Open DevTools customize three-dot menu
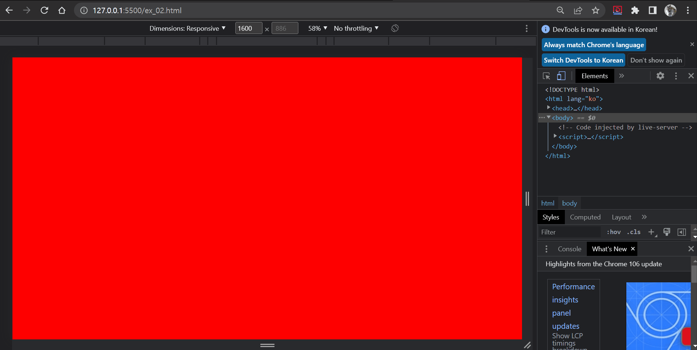697x350 pixels. pos(676,76)
